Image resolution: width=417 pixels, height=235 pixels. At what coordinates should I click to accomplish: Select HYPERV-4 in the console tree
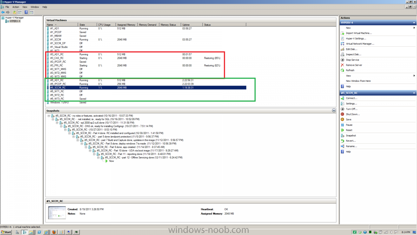pyautogui.click(x=15, y=21)
